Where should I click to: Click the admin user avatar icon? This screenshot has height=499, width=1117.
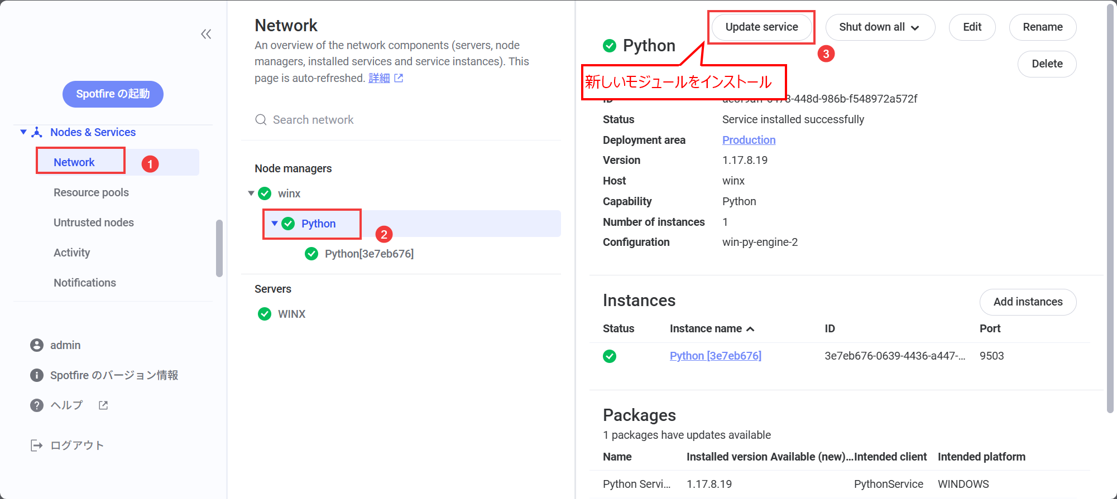pos(37,345)
